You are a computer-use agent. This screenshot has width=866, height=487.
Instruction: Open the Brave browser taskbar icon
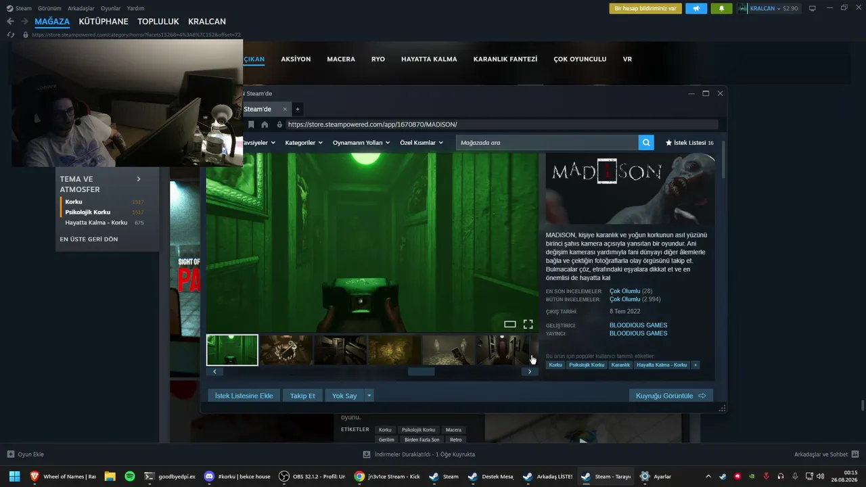tap(35, 476)
